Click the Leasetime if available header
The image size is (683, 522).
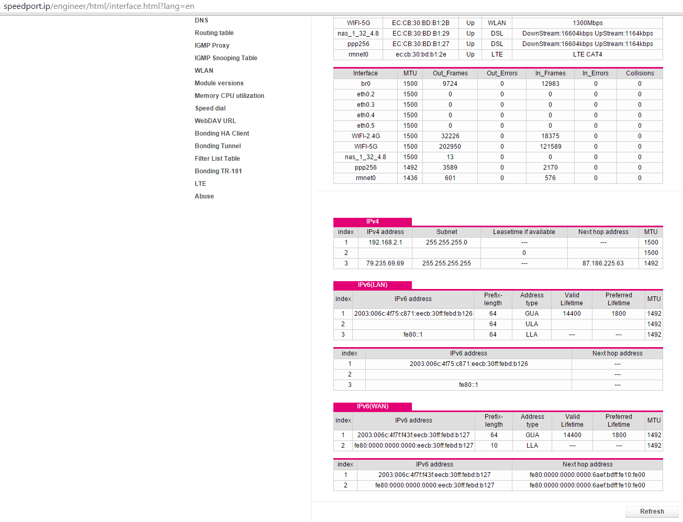pyautogui.click(x=524, y=232)
